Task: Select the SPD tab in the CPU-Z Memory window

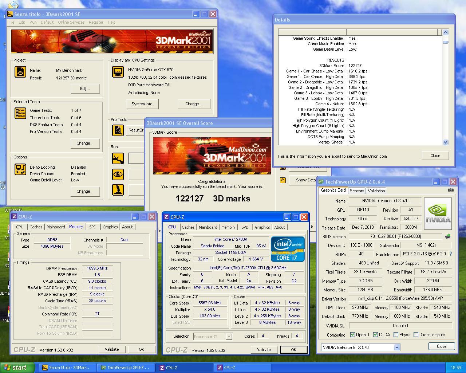Action: pos(93,227)
